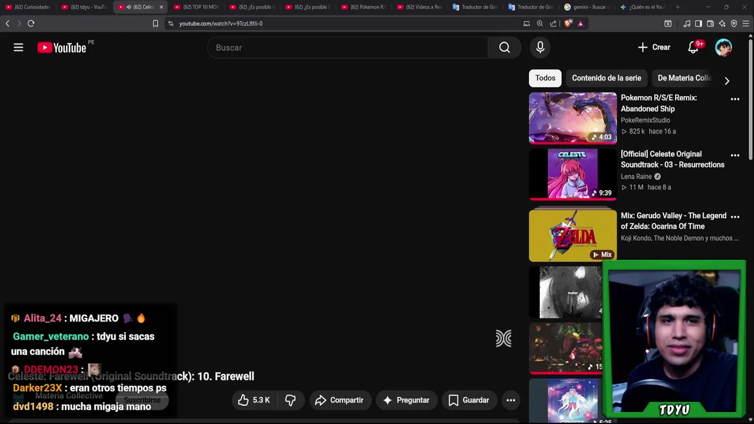The height and width of the screenshot is (424, 754).
Task: Open the Brave Leo AI sparkle icon
Action: [x=722, y=24]
